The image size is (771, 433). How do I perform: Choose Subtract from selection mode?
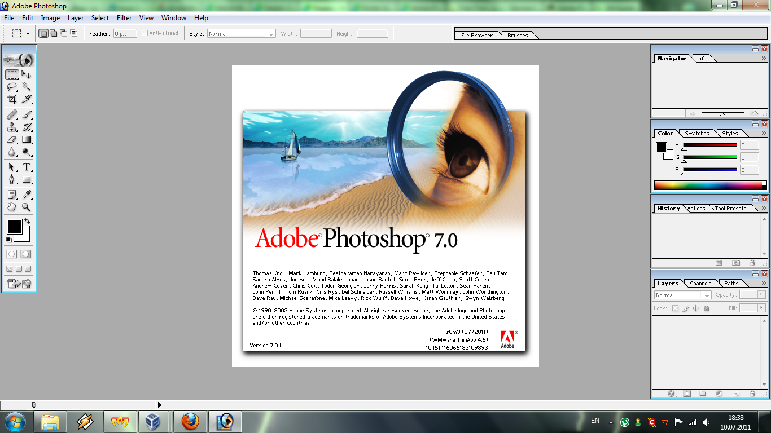click(x=63, y=33)
